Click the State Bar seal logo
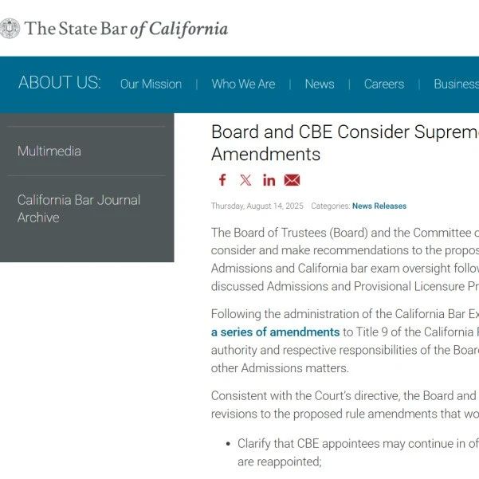This screenshot has height=479, width=479. click(10, 29)
